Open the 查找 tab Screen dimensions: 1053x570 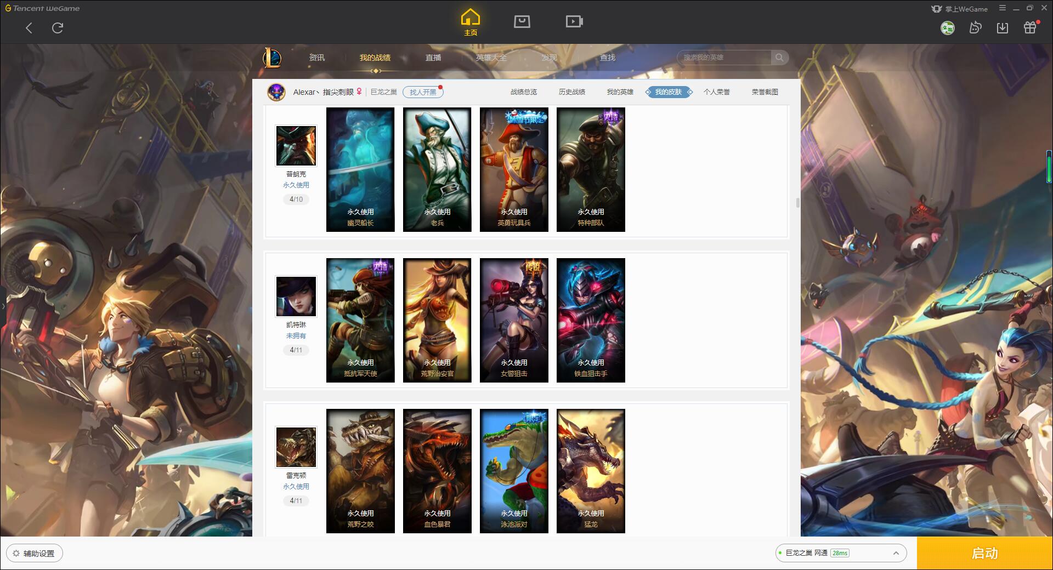pyautogui.click(x=608, y=58)
